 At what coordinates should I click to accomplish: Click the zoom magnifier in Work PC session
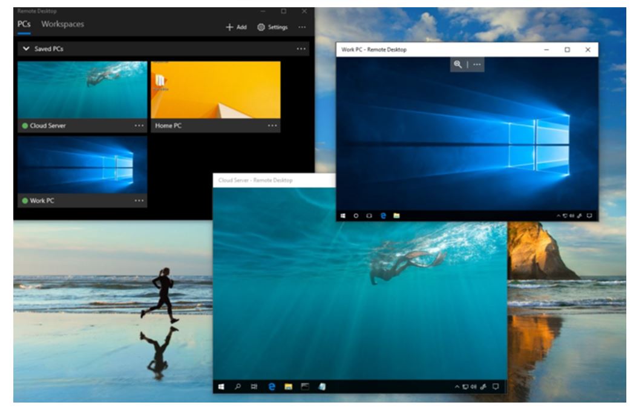pyautogui.click(x=458, y=65)
